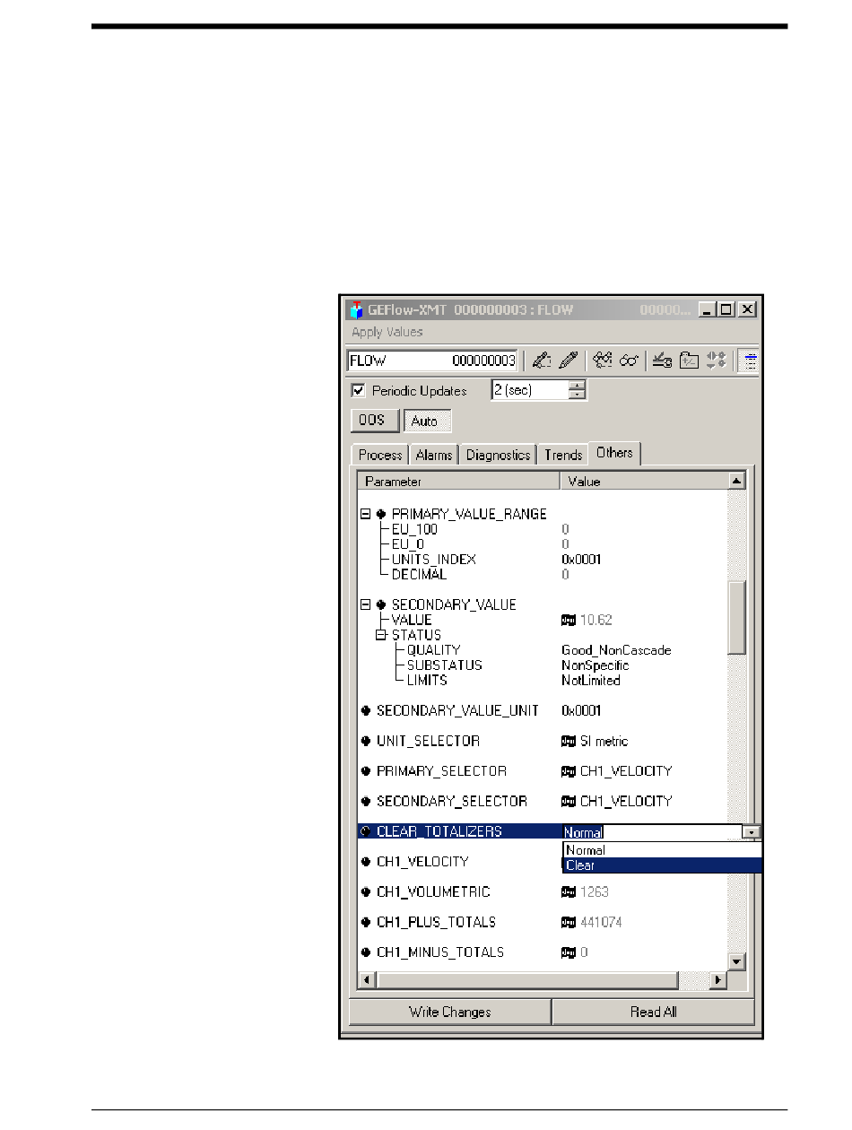Click the vertical scrollbar thumb
The height and width of the screenshot is (1130, 852).
pos(736,618)
